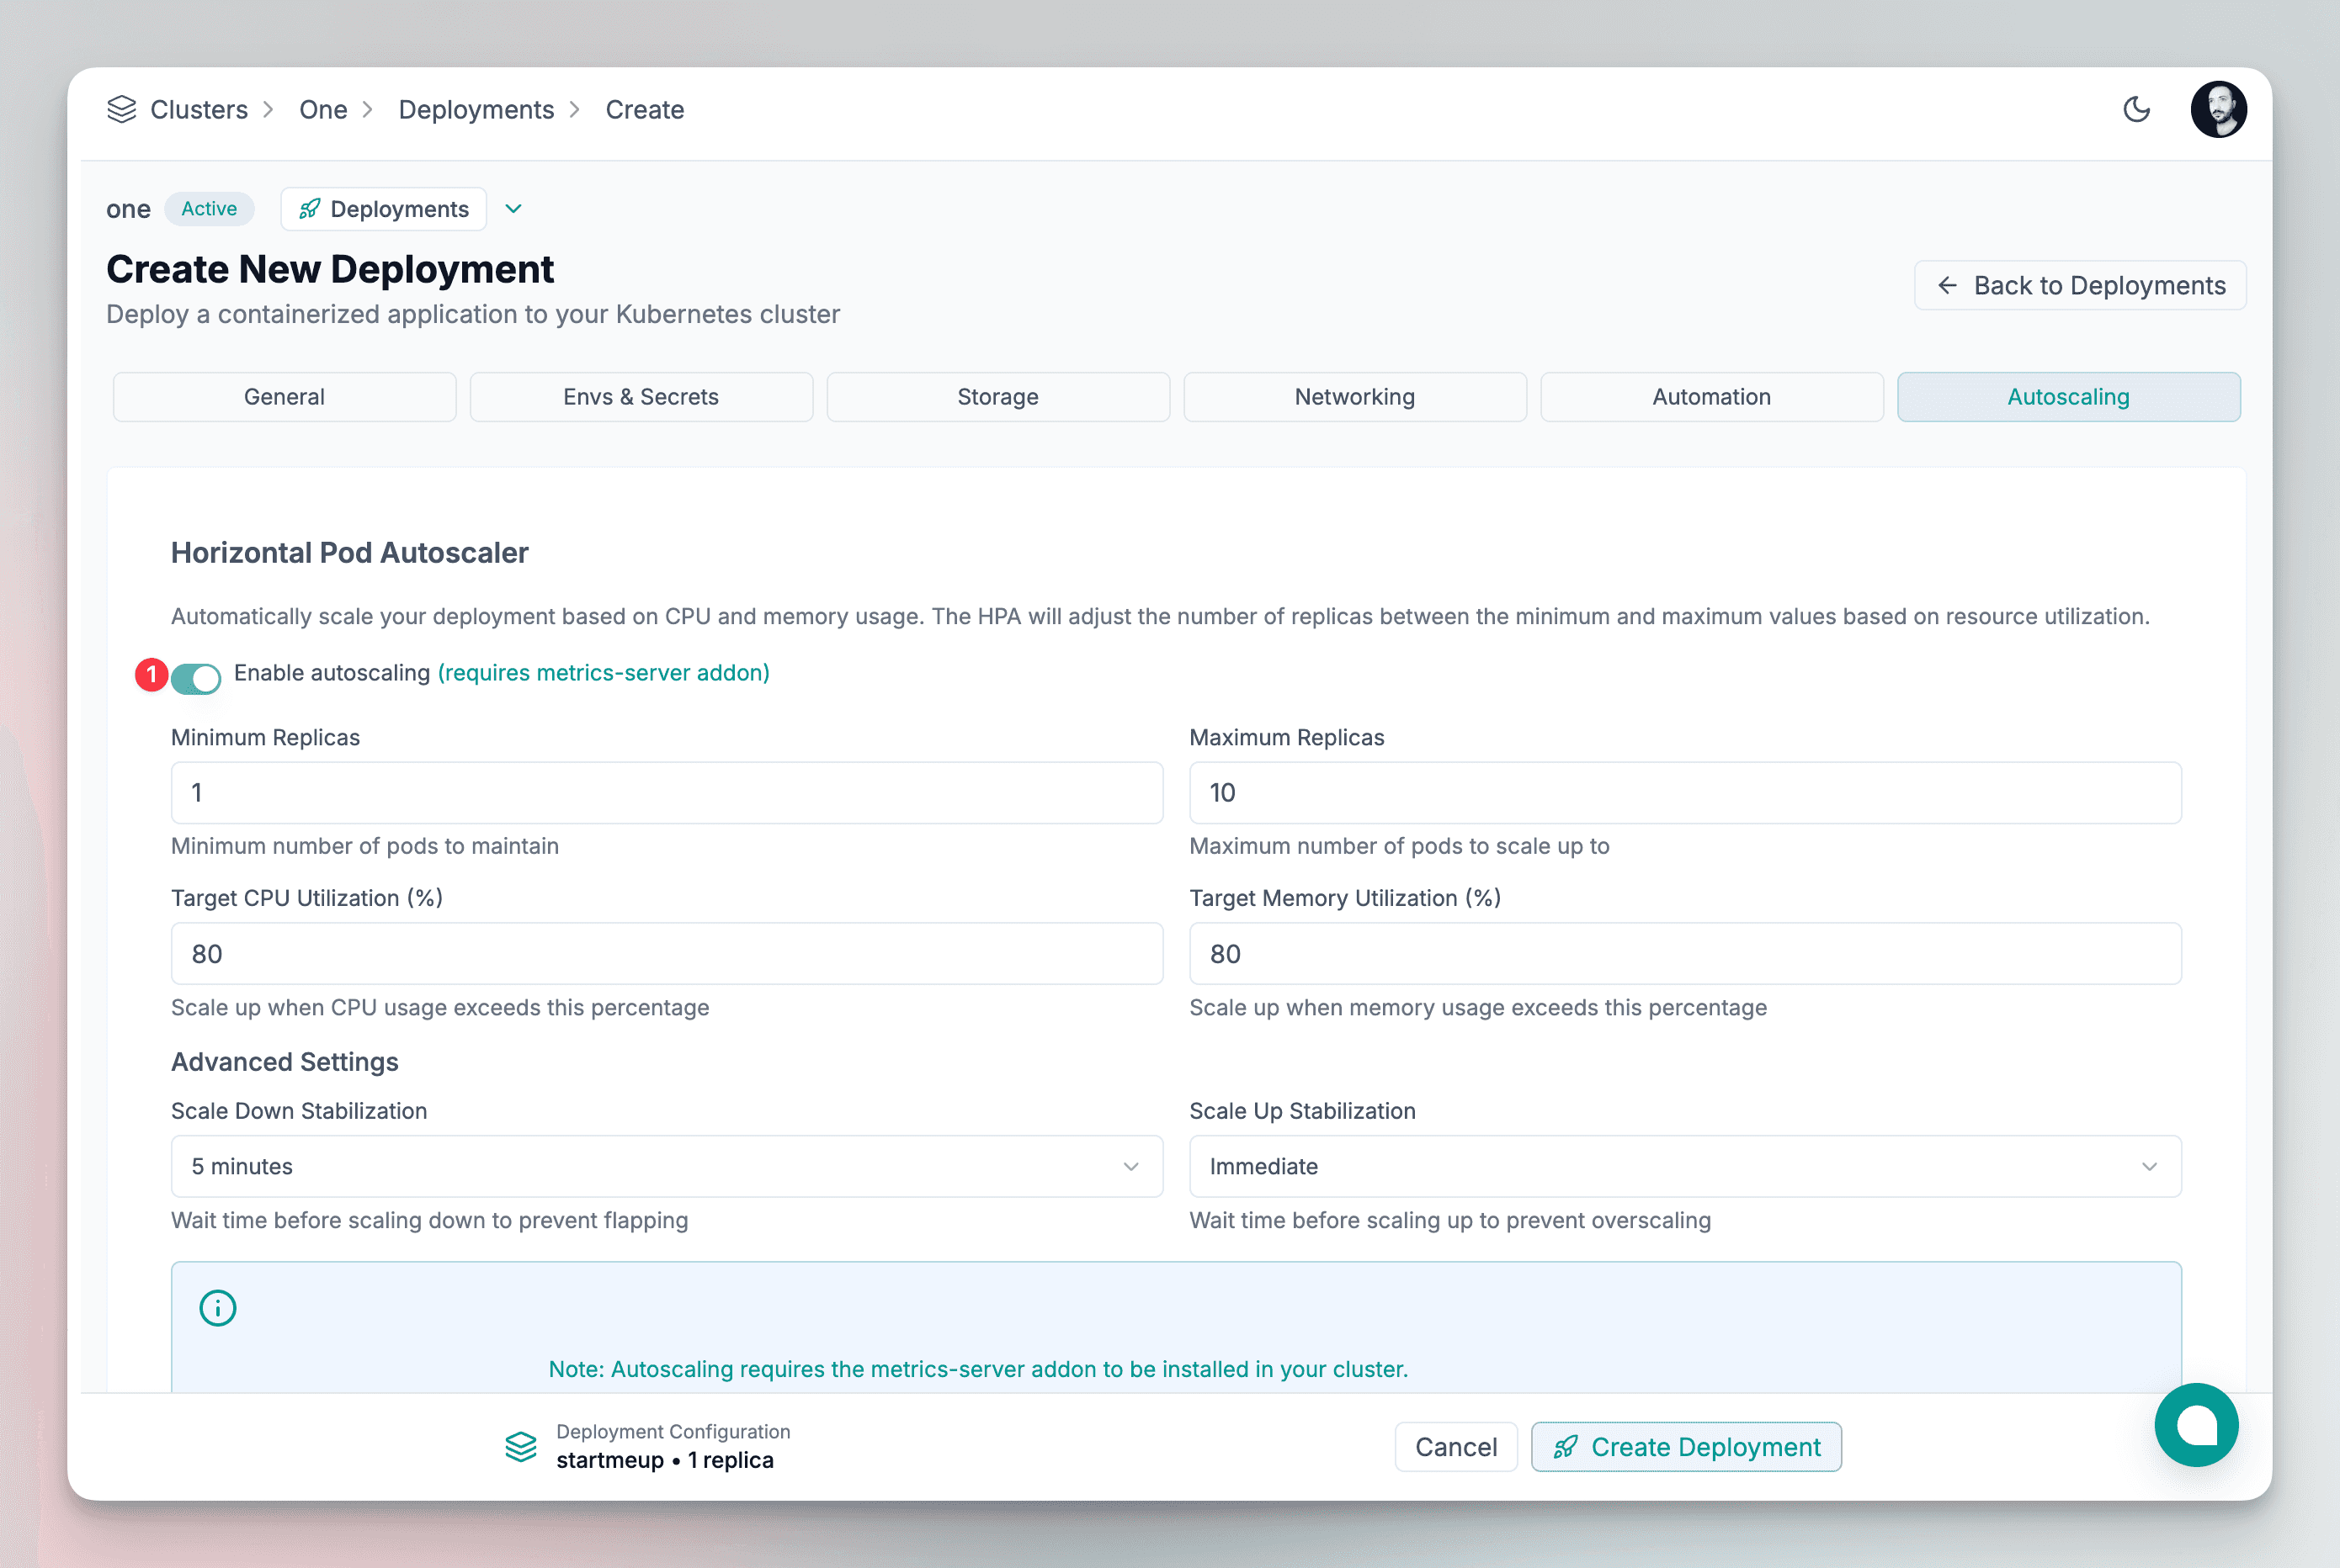The image size is (2340, 1568).
Task: Open the requires metrics-server addon link
Action: [x=604, y=673]
